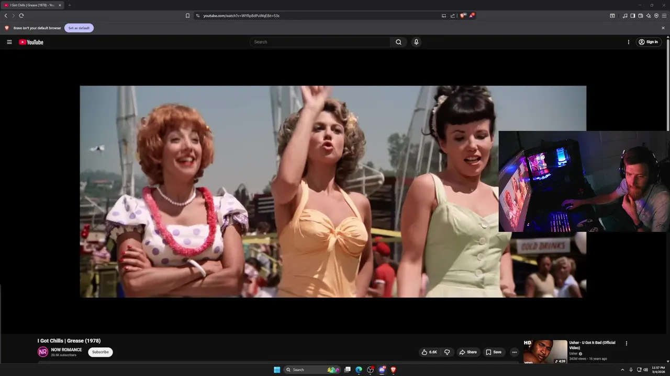The image size is (670, 376).
Task: Open Usher U Got It Bad thumbnail
Action: click(545, 351)
